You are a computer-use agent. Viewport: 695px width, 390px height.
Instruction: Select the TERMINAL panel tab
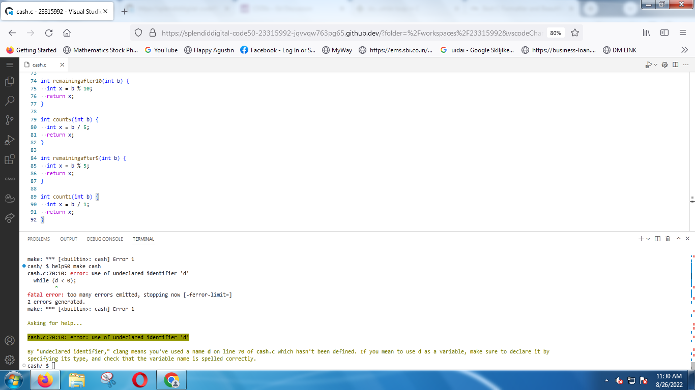(x=143, y=239)
